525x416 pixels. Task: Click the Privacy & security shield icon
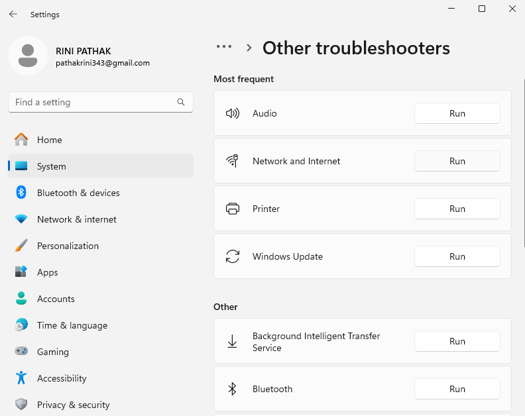pos(21,405)
